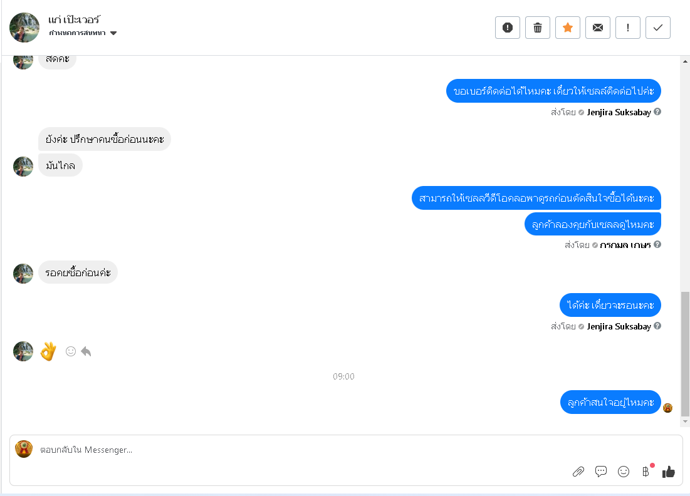
Task: Attach a file using paperclip icon
Action: point(578,472)
